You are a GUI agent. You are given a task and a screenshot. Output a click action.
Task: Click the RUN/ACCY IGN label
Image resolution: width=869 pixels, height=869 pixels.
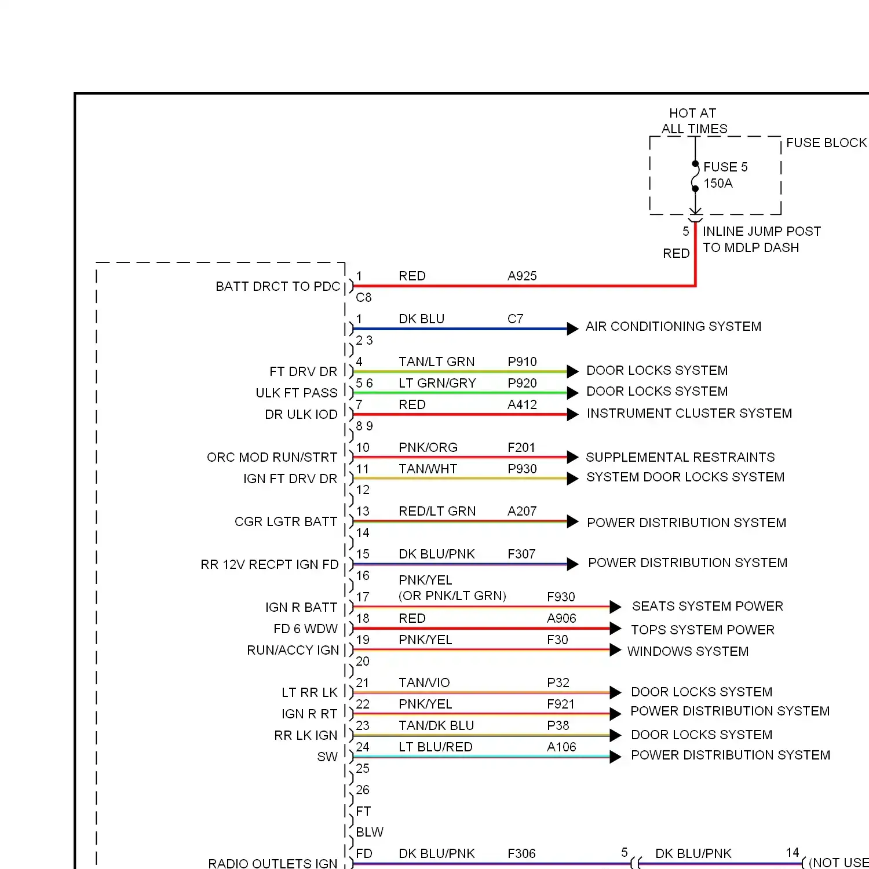tap(293, 650)
